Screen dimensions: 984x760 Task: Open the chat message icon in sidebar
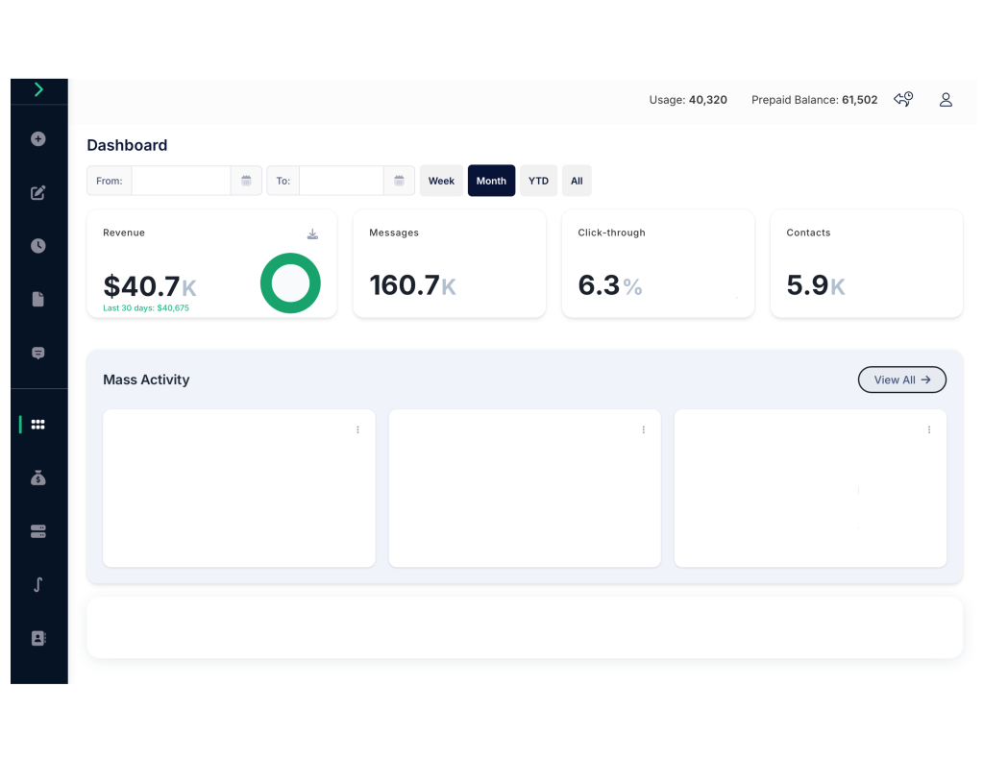coord(38,353)
